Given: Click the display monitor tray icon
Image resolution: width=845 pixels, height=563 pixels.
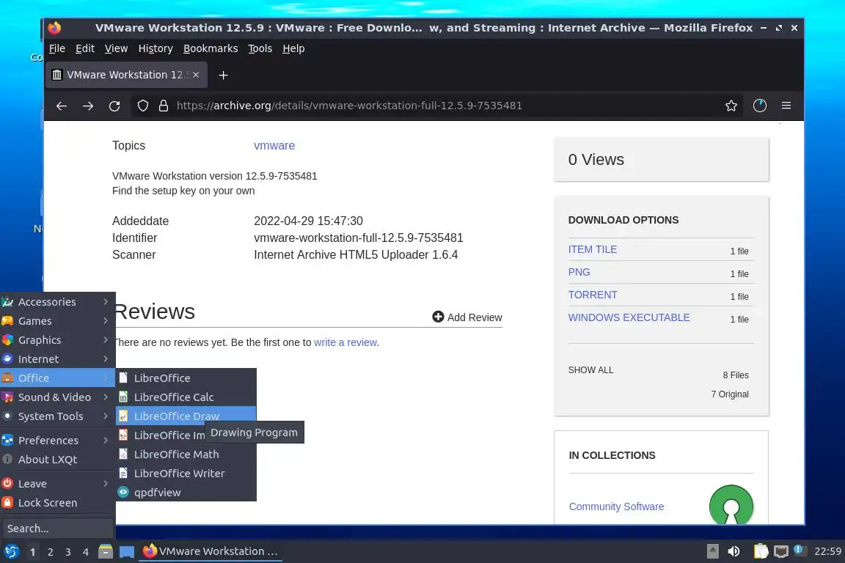Looking at the screenshot, I should click(x=781, y=551).
